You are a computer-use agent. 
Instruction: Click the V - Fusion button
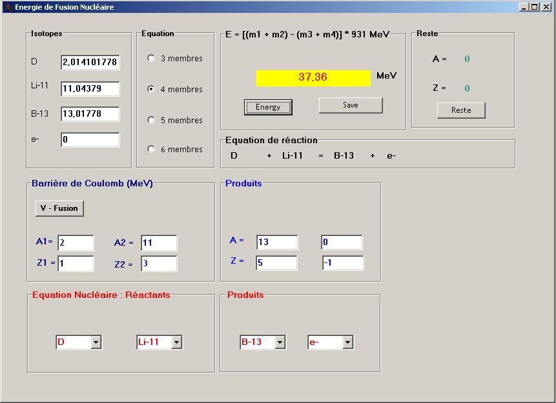[x=59, y=208]
